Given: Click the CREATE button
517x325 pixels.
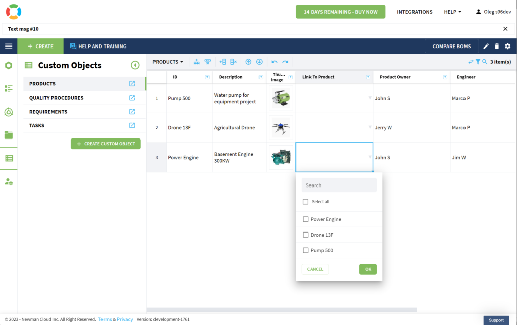Looking at the screenshot, I should click(x=40, y=46).
